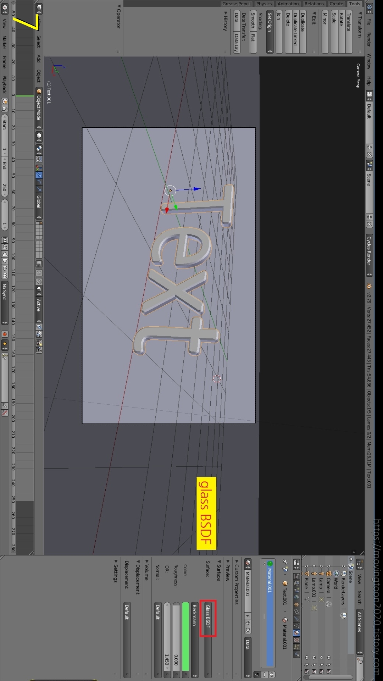The image size is (383, 681).
Task: Open the Particles properties tab icon
Action: [x=296, y=647]
